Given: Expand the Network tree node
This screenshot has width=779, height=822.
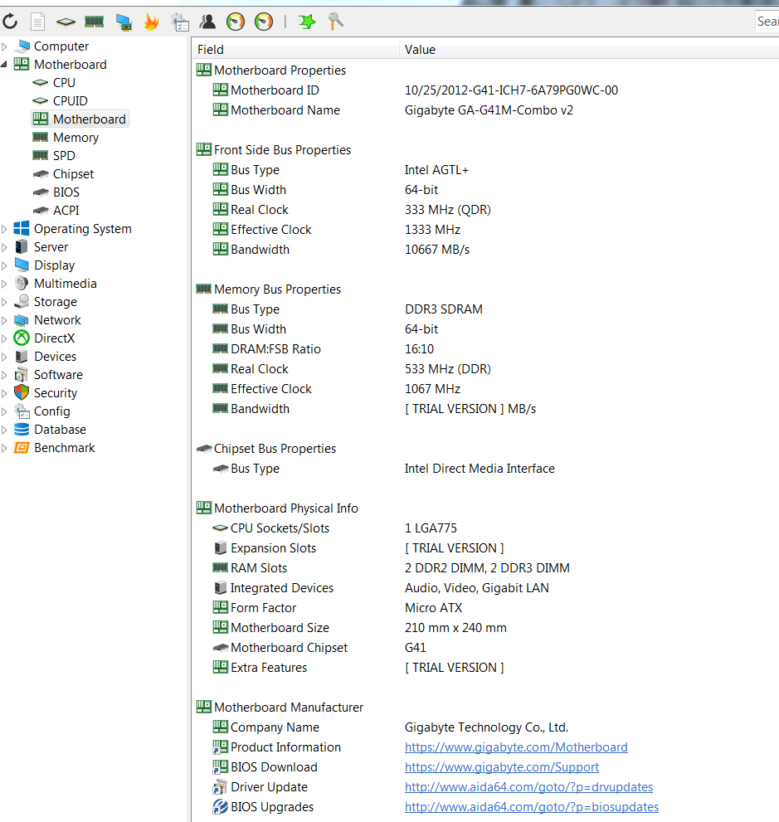Looking at the screenshot, I should point(4,320).
